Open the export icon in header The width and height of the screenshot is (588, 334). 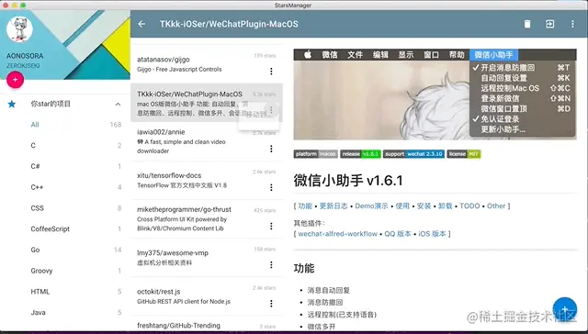[x=549, y=24]
